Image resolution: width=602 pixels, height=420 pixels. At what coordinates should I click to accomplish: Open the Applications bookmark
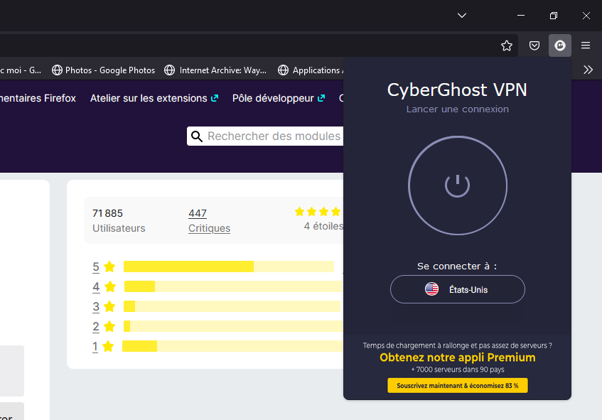pyautogui.click(x=311, y=70)
